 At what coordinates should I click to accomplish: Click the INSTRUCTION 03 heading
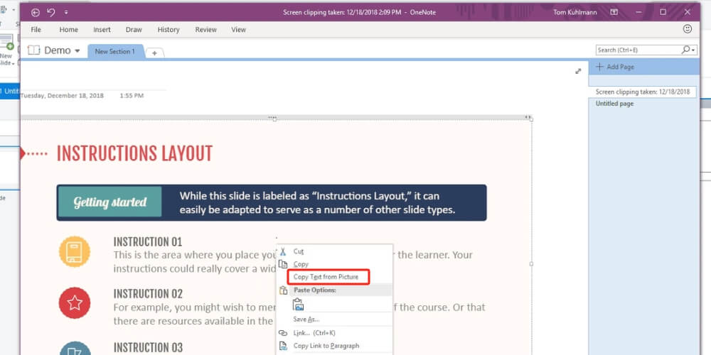coord(148,348)
